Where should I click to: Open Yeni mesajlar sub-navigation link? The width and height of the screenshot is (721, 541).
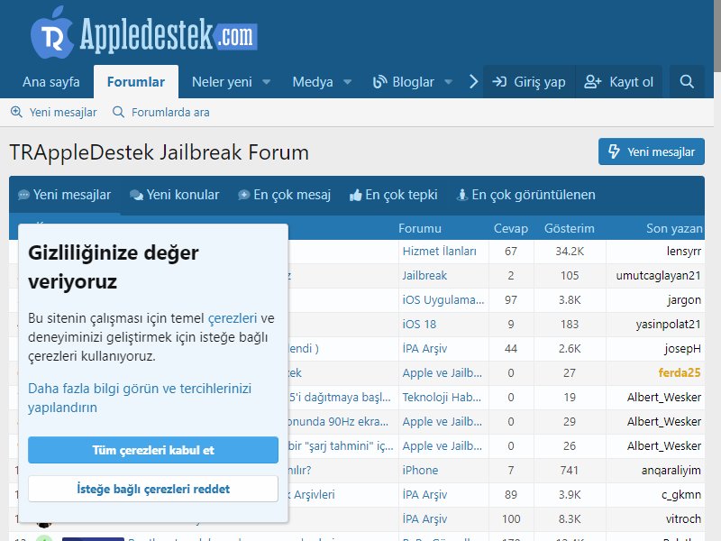click(53, 112)
